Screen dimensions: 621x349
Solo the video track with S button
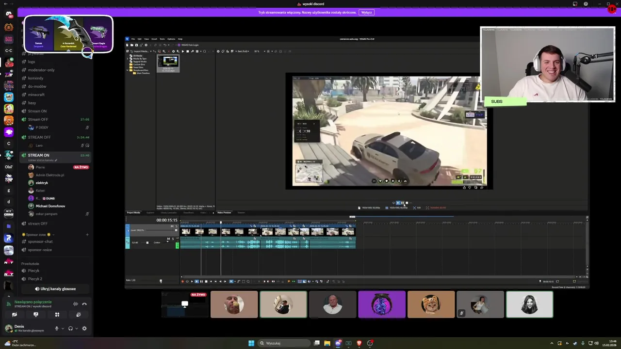(x=177, y=226)
